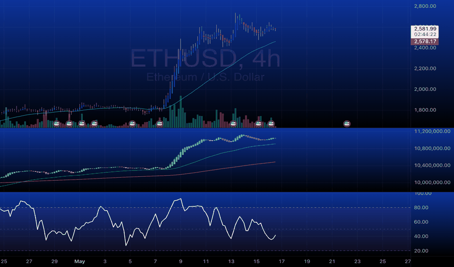Click the 2,000.00 price axis label
Image resolution: width=454 pixels, height=267 pixels.
(x=425, y=89)
